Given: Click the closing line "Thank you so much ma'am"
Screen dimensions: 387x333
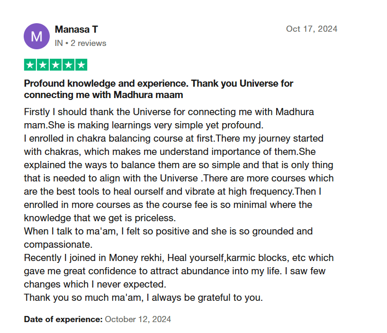Looking at the screenshot, I should pos(143,298).
